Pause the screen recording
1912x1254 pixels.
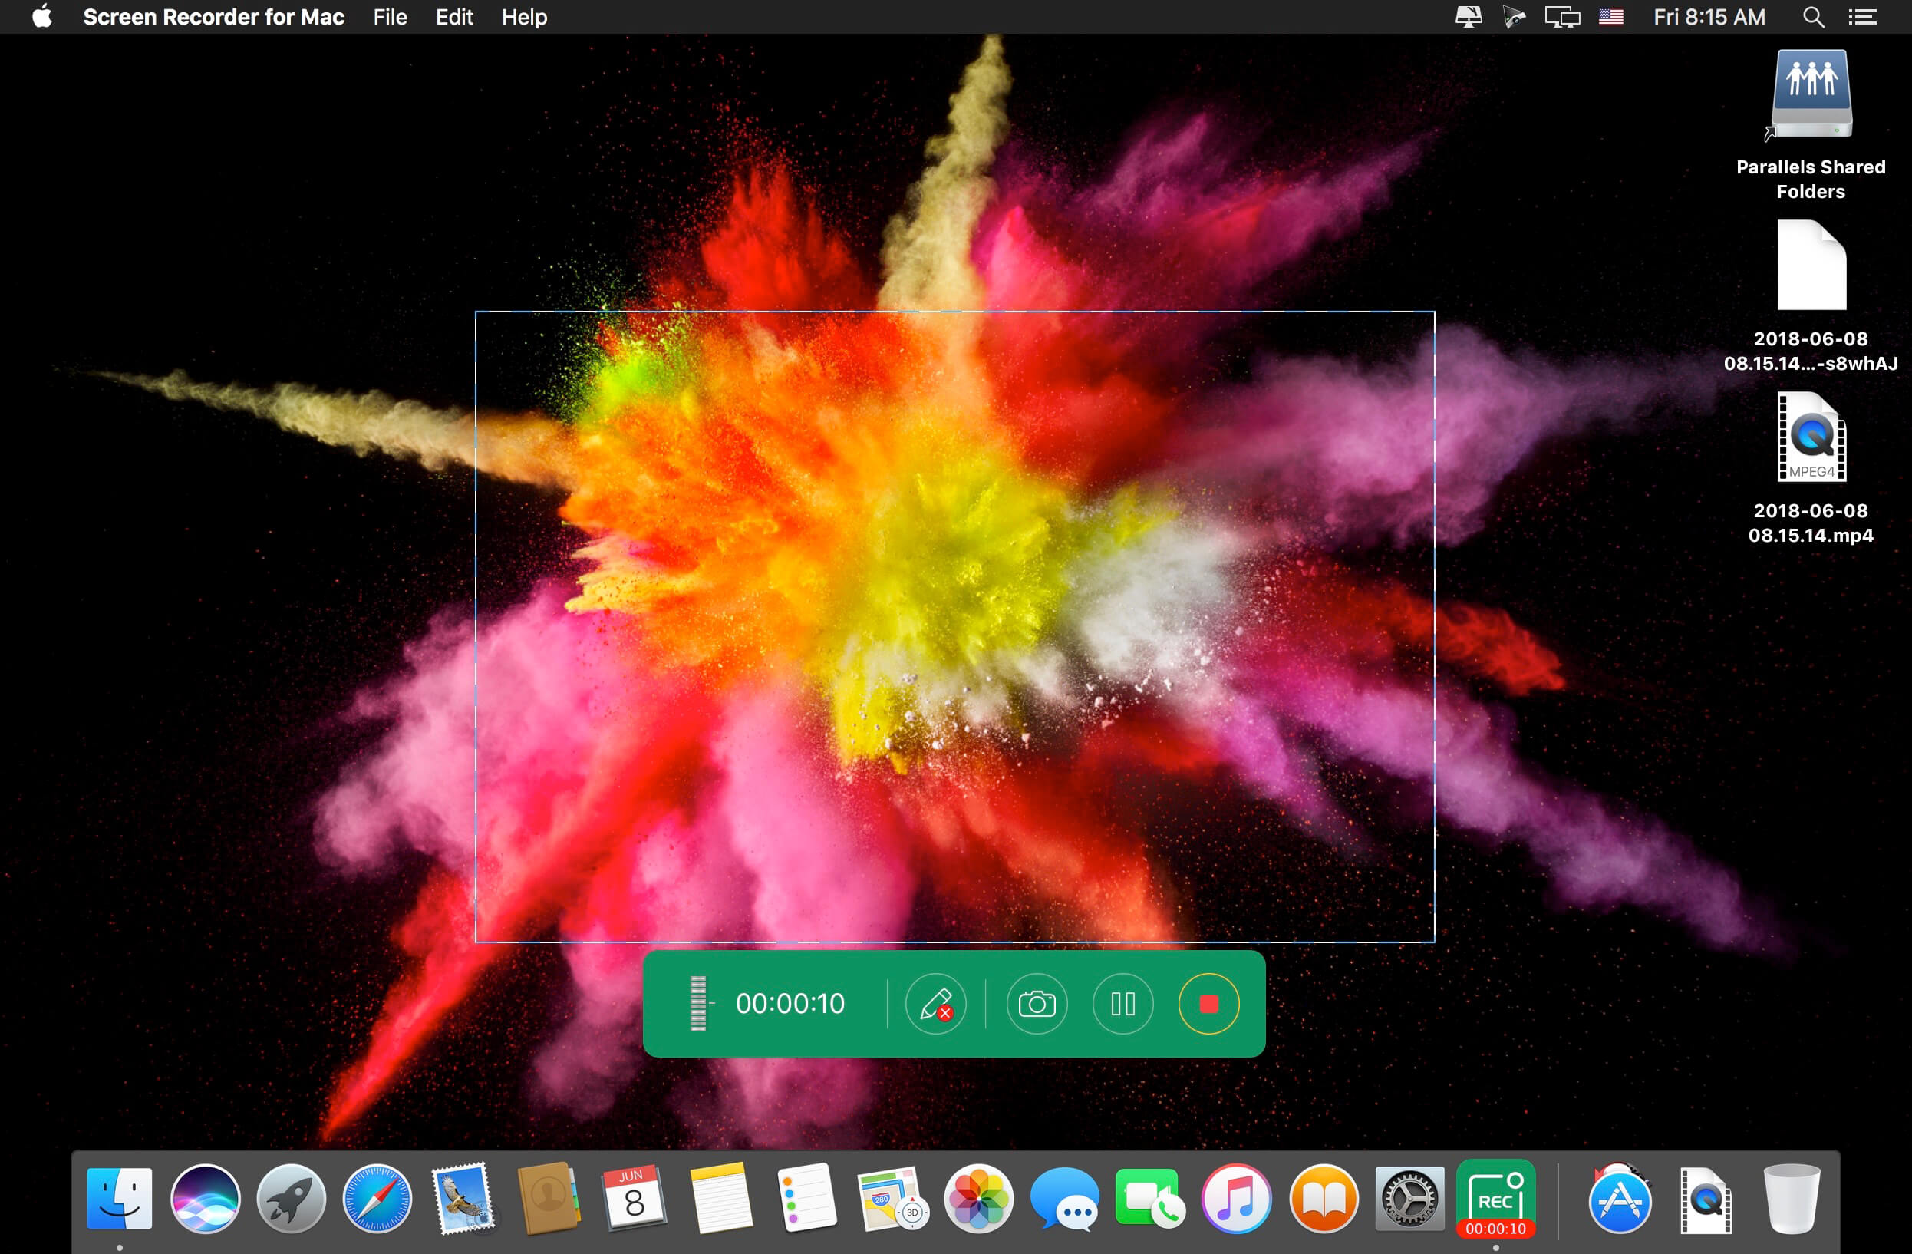(1122, 1003)
